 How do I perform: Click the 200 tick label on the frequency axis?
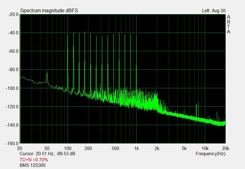[88, 148]
